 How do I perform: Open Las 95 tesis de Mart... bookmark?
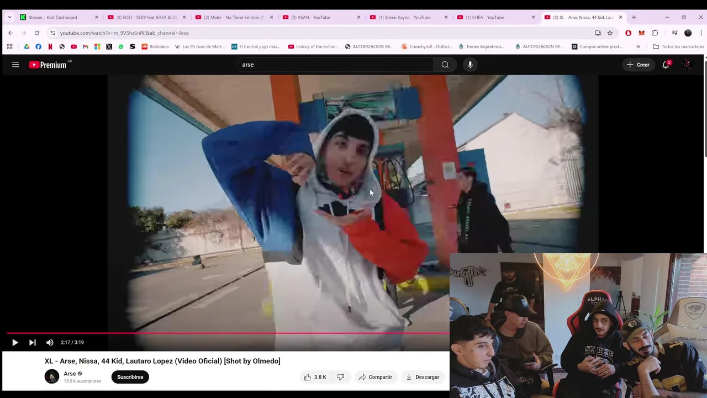click(200, 46)
